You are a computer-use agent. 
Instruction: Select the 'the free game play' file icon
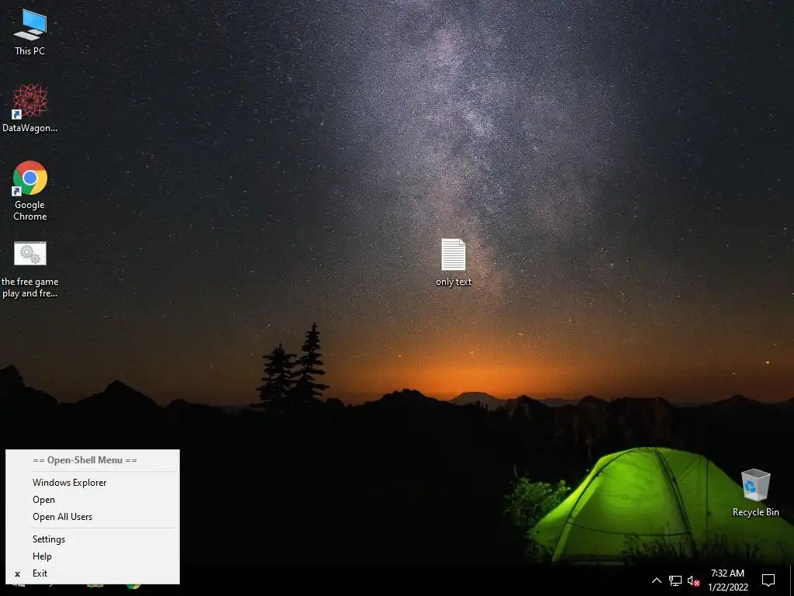coord(30,270)
